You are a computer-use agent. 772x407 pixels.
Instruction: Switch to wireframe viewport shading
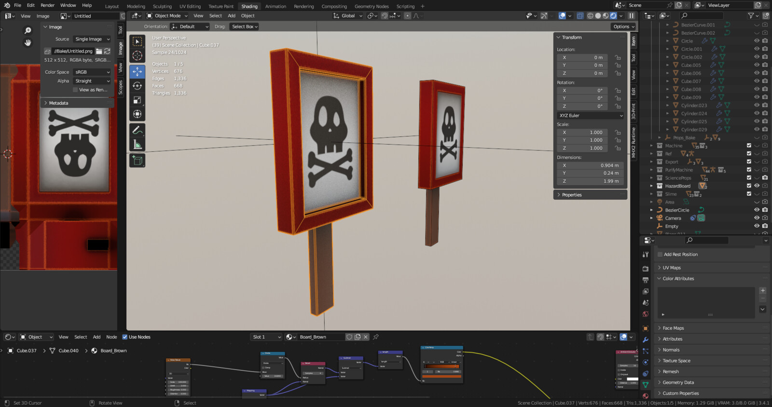[590, 16]
